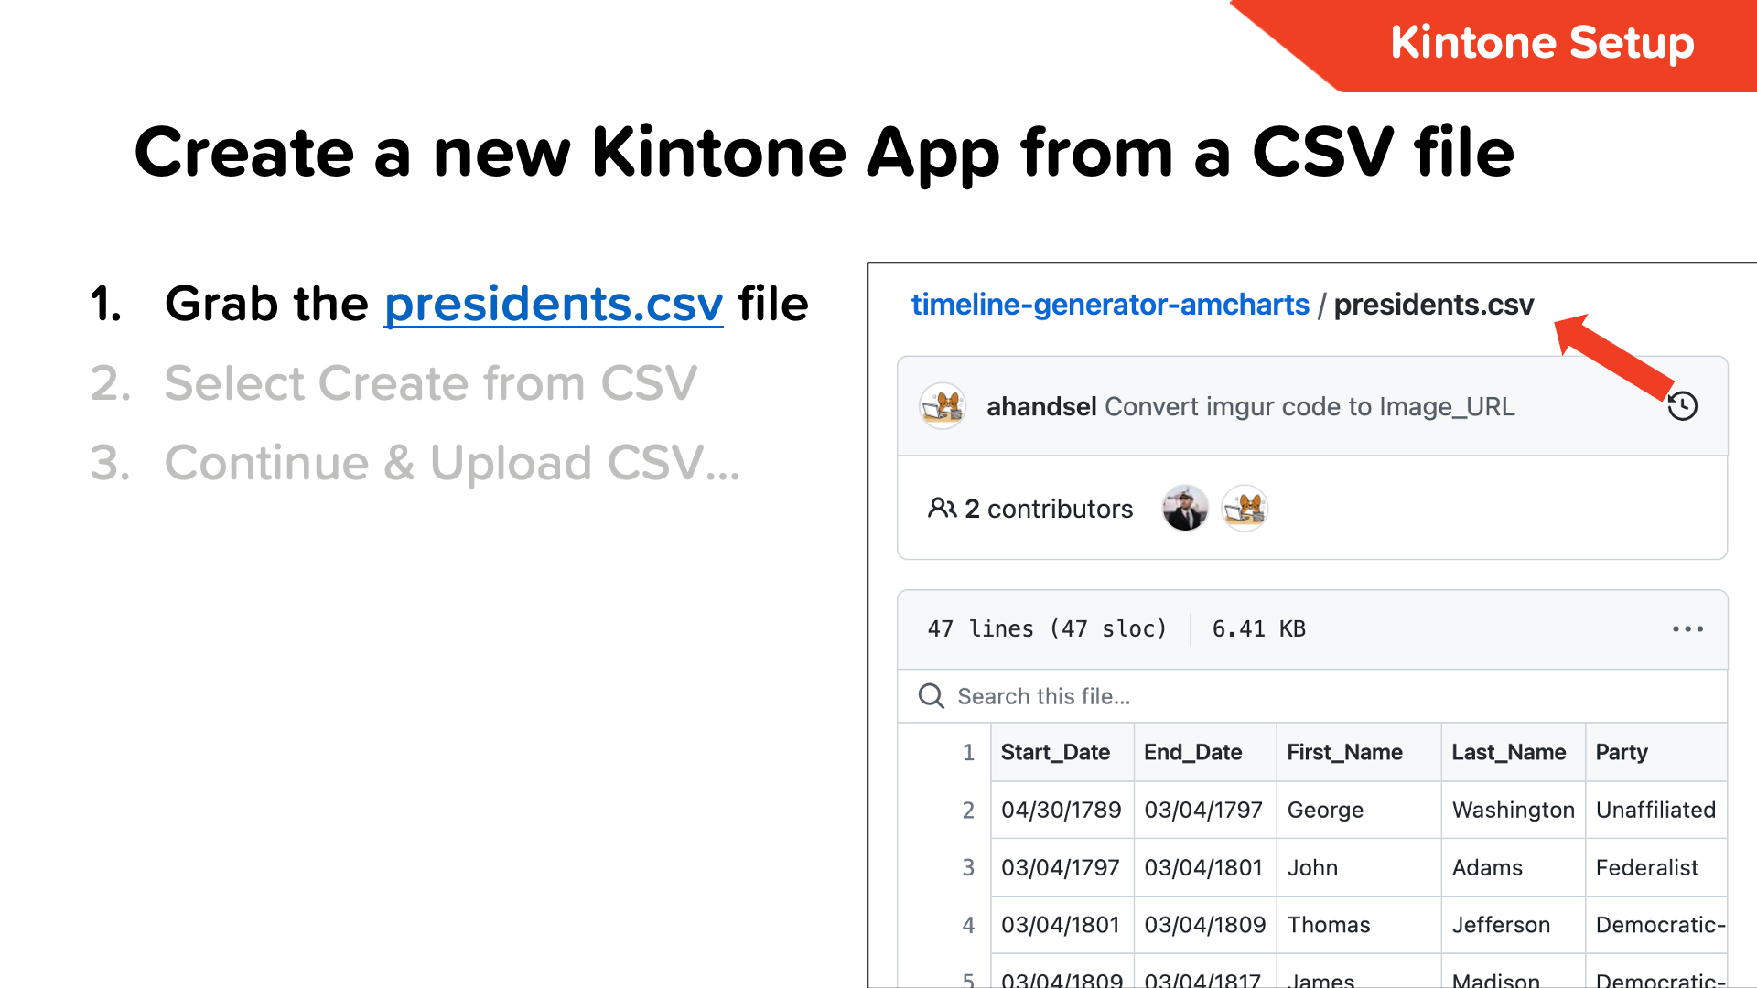Click the contributors people icon
The height and width of the screenshot is (988, 1757).
click(942, 509)
